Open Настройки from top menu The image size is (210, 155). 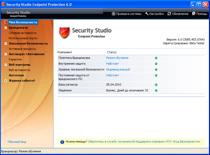click(x=154, y=14)
